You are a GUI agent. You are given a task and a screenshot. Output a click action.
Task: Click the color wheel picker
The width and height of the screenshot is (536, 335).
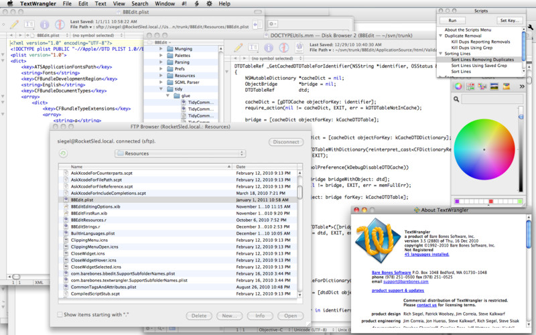coord(484,149)
